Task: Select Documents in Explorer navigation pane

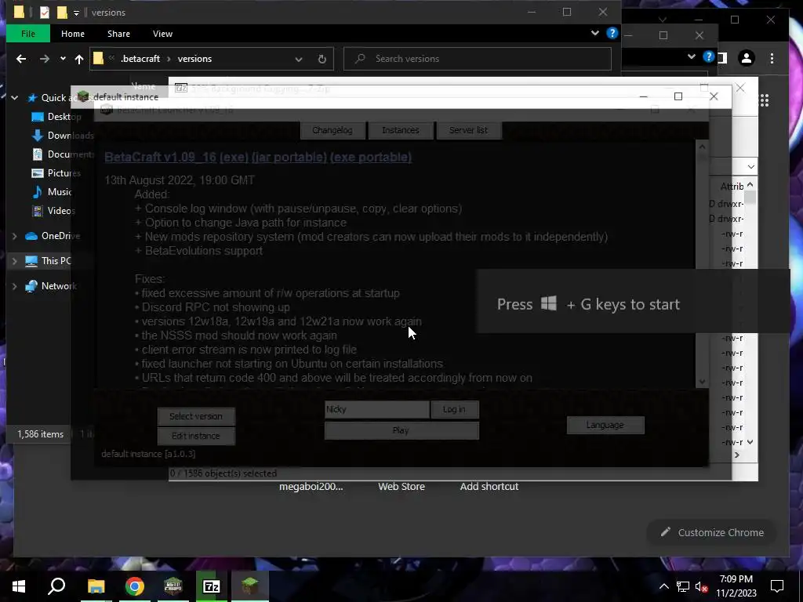Action: pyautogui.click(x=62, y=154)
